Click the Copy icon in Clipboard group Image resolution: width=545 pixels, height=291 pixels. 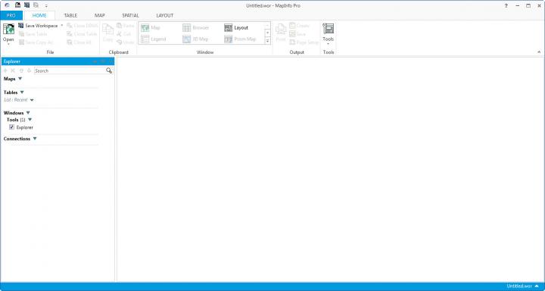[x=107, y=33]
